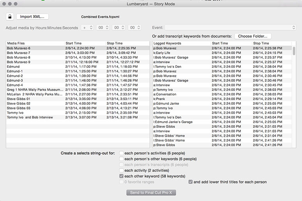This screenshot has width=302, height=201.
Task: Select the Bob Muravez-6 media file
Action: 78,48
